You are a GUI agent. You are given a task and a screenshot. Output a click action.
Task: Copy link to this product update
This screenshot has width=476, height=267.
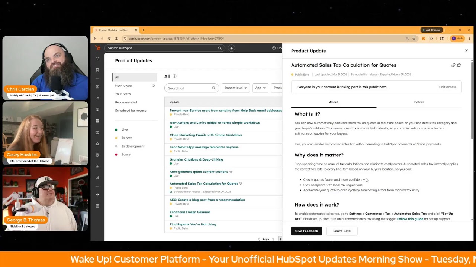(453, 65)
